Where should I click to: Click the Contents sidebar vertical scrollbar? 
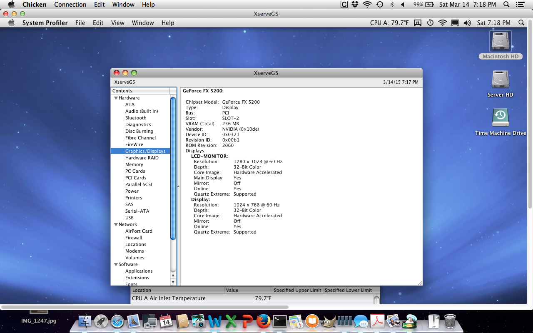(x=173, y=169)
